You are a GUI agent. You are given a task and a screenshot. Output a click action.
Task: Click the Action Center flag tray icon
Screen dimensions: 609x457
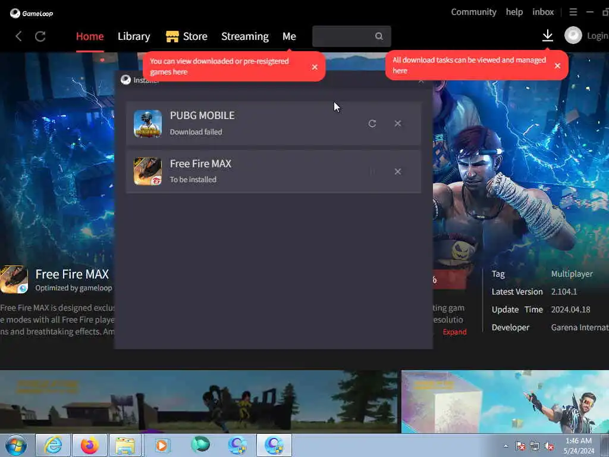coord(520,446)
